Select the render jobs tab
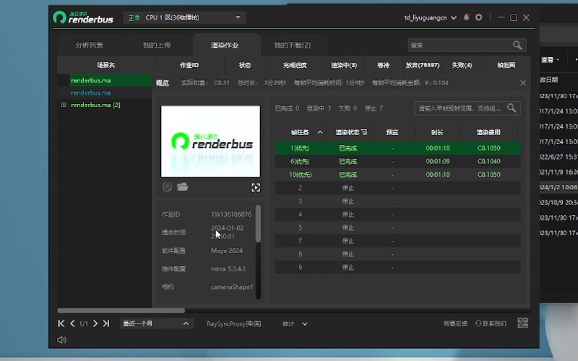This screenshot has height=361, width=578. coord(225,45)
